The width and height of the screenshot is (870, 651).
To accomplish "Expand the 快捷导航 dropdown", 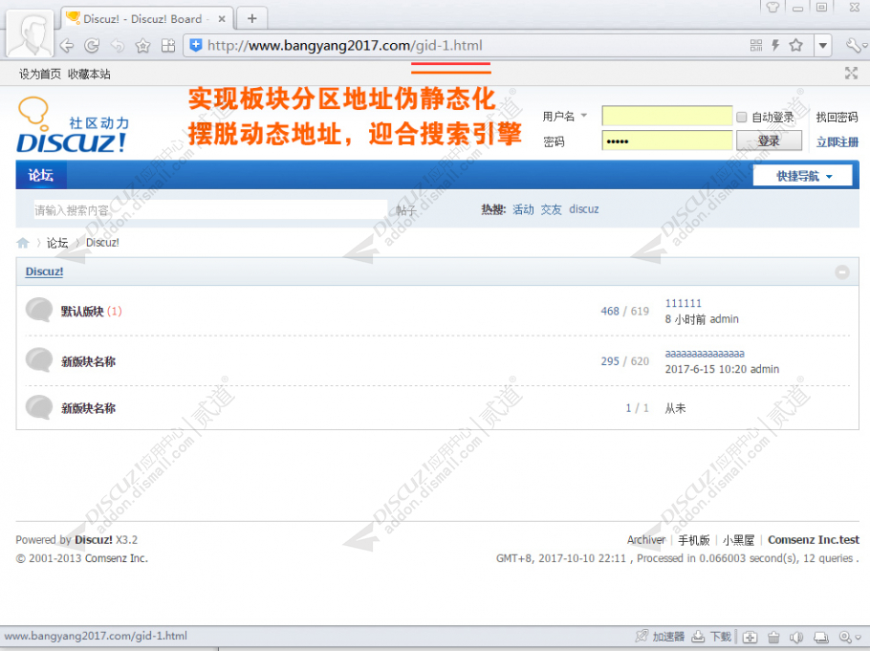I will point(802,176).
